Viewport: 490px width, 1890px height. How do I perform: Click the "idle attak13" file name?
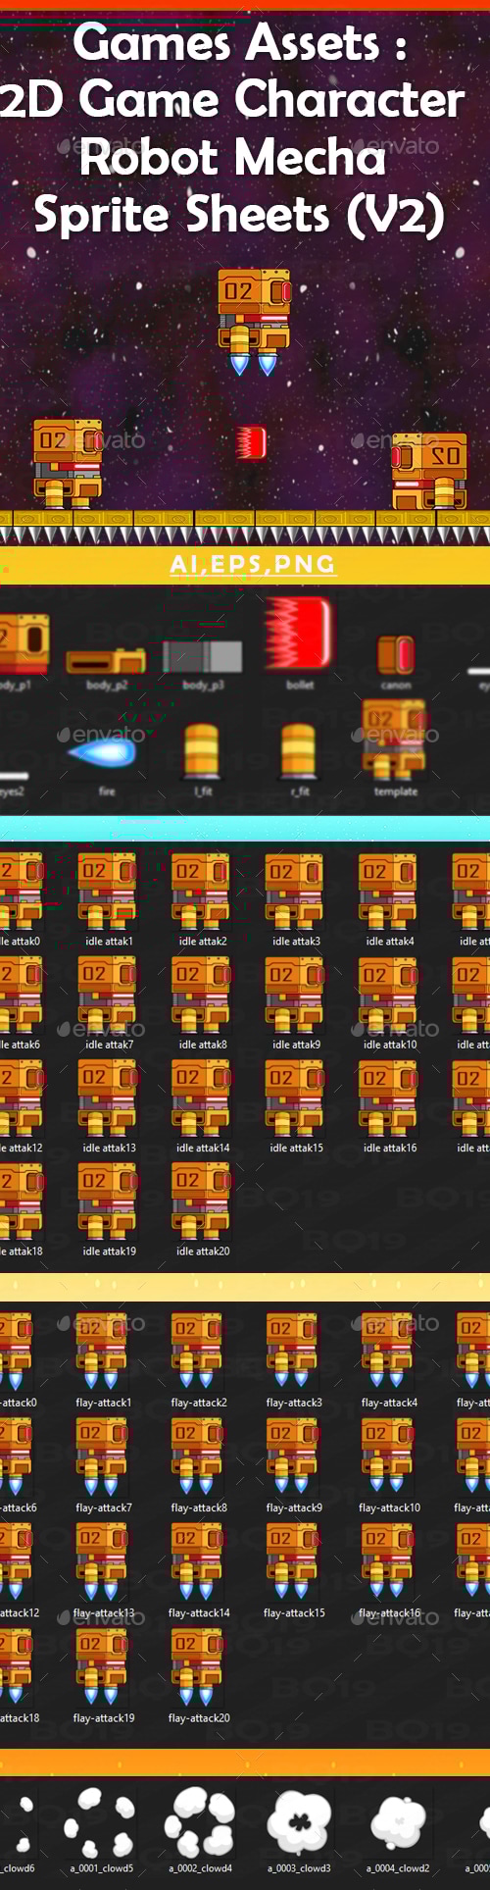click(109, 1148)
